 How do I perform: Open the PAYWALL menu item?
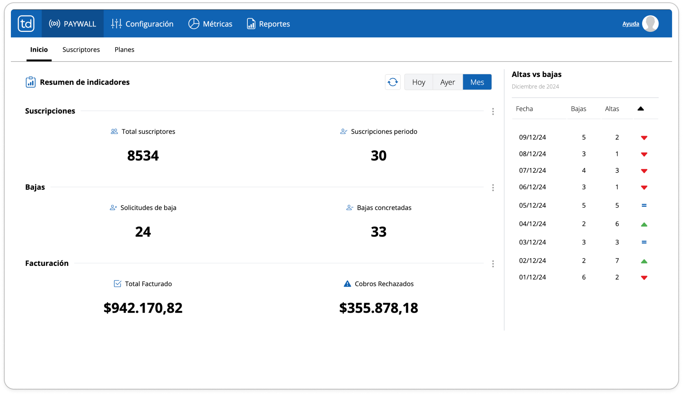coord(73,24)
